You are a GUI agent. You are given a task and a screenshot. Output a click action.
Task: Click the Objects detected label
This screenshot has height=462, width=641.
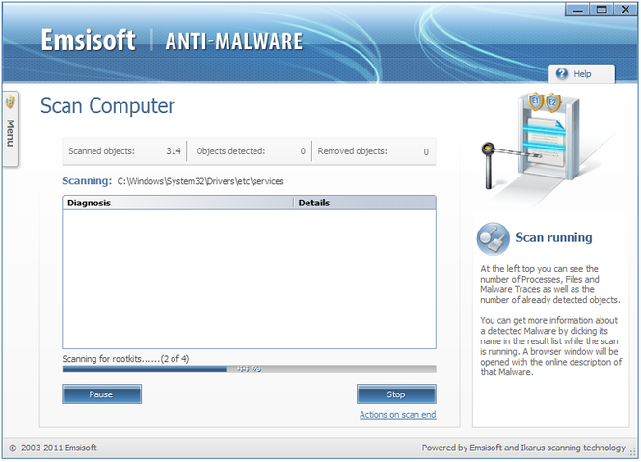click(x=230, y=151)
